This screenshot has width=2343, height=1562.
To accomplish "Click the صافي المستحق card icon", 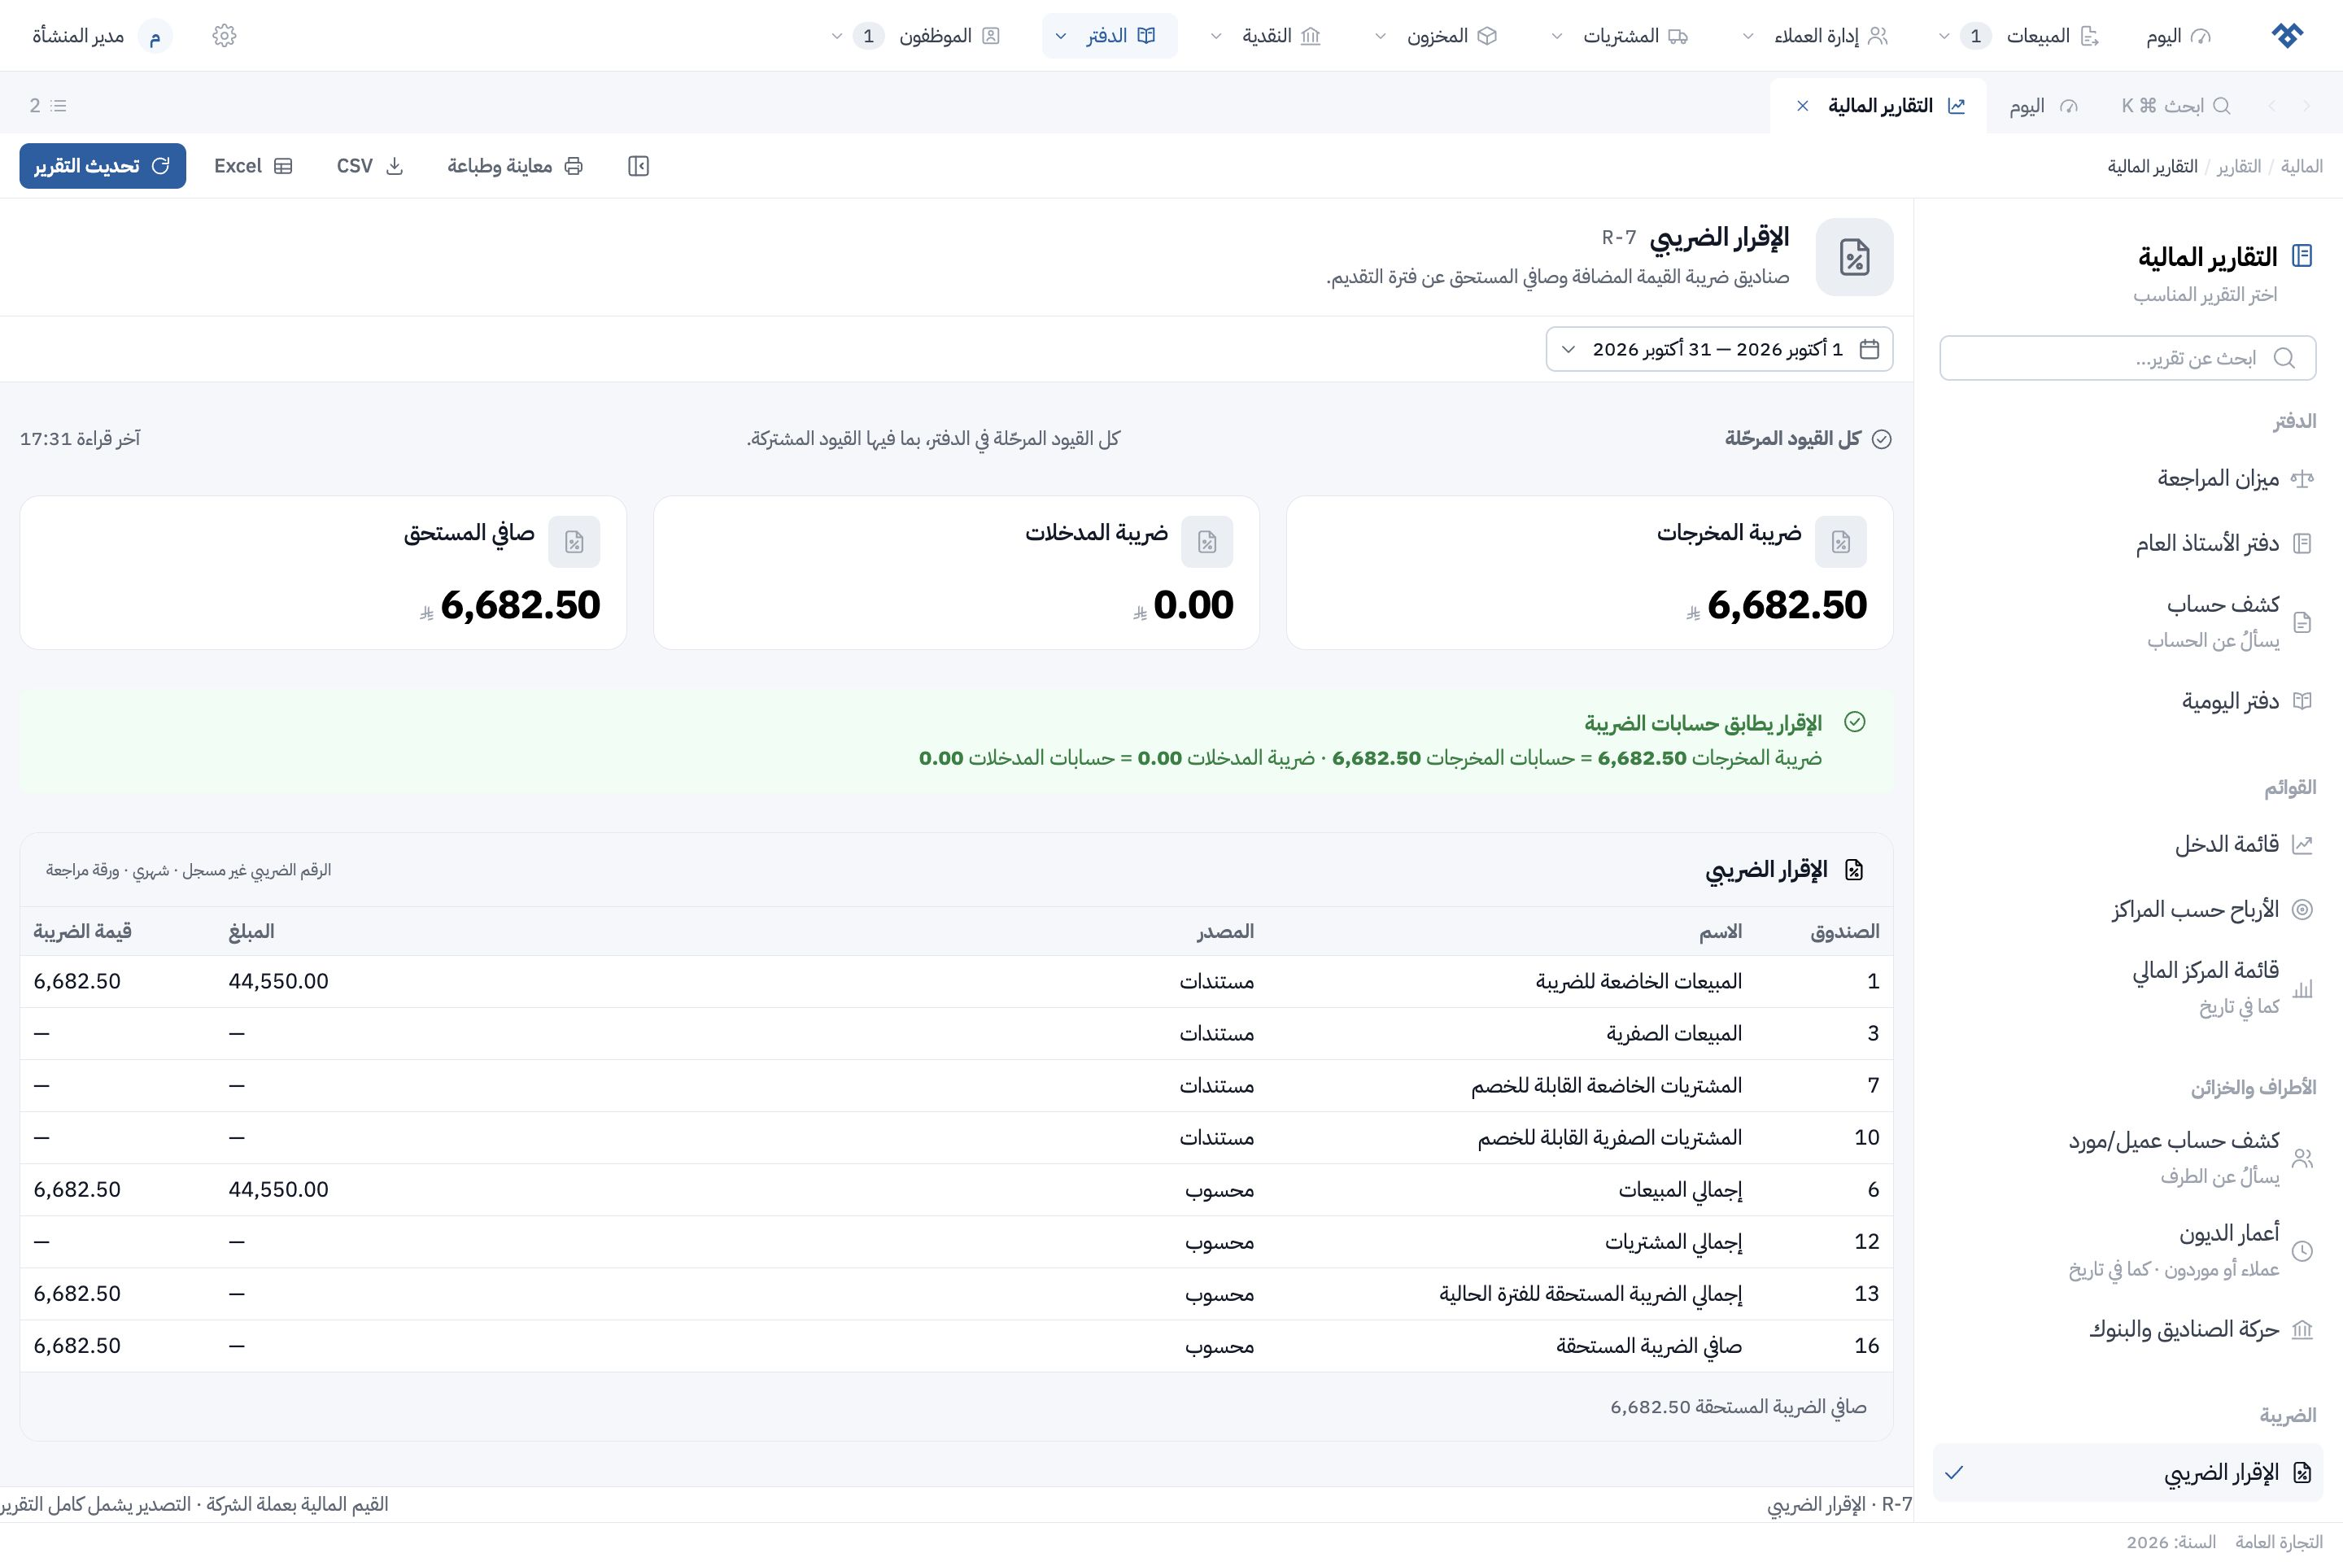I will 574,542.
